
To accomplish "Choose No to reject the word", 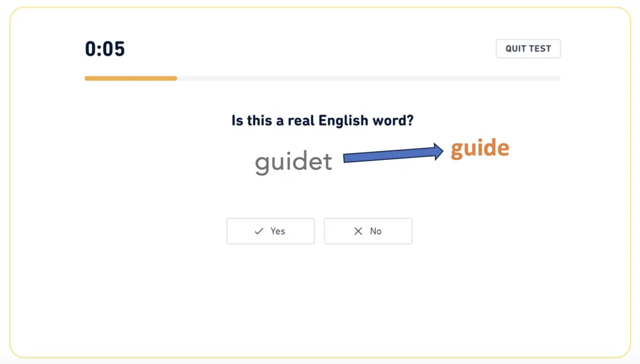I will click(x=367, y=231).
